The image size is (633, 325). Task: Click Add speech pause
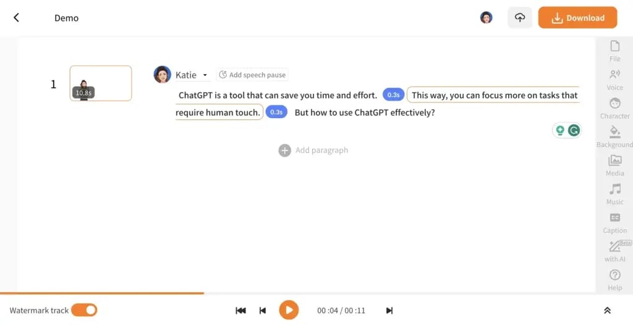[252, 75]
